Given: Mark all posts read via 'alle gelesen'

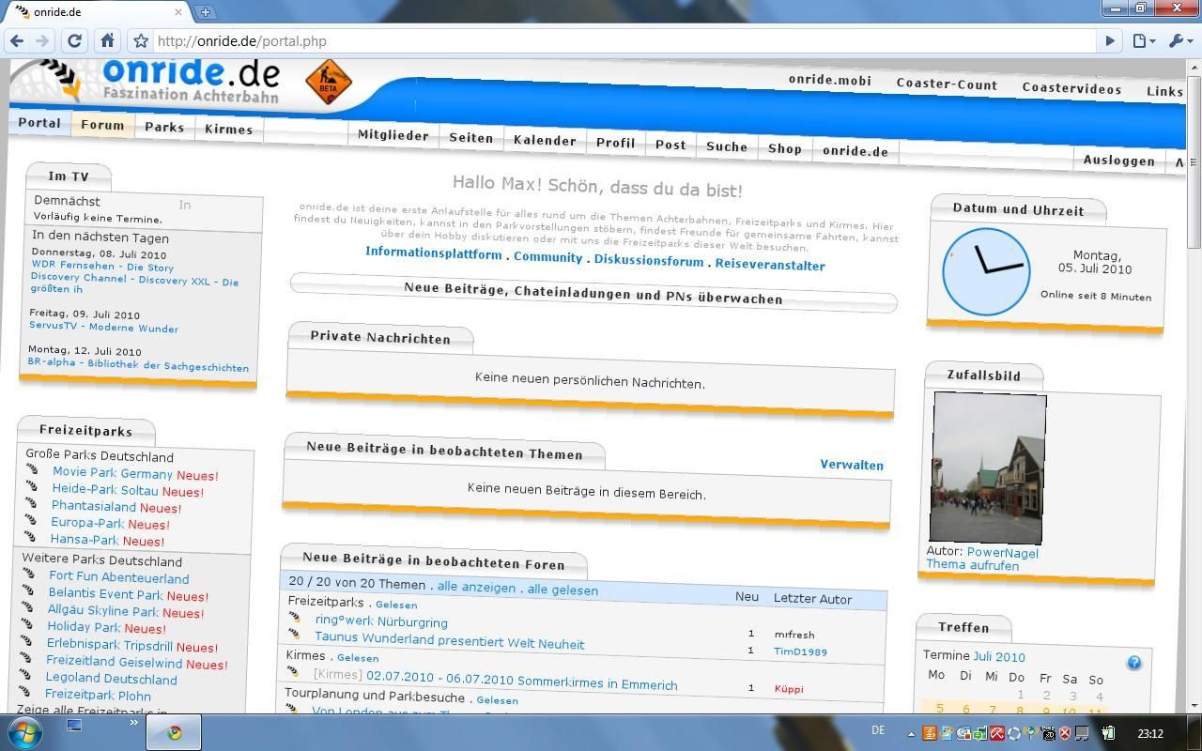Looking at the screenshot, I should [562, 590].
